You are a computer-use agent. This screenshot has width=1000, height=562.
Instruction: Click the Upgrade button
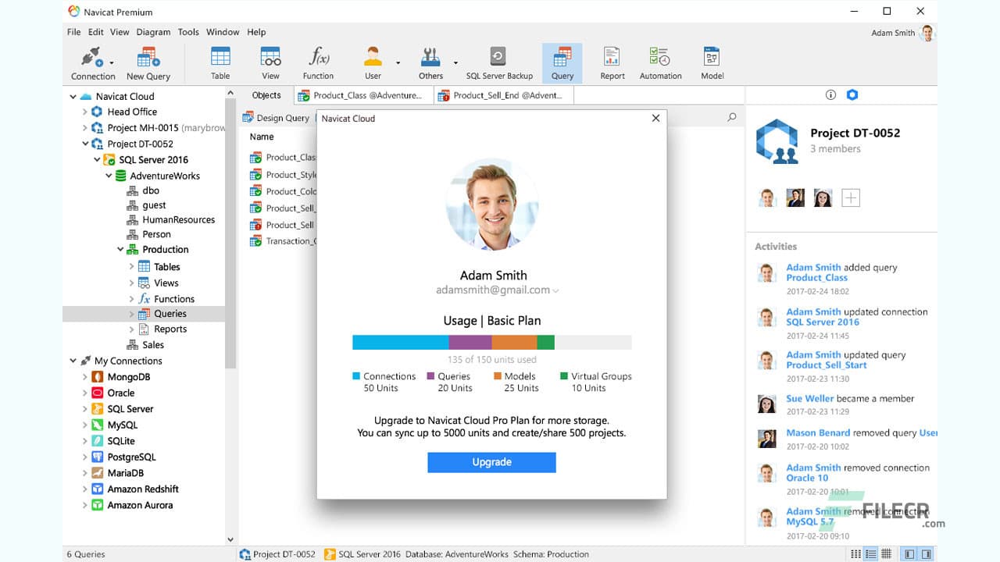491,462
